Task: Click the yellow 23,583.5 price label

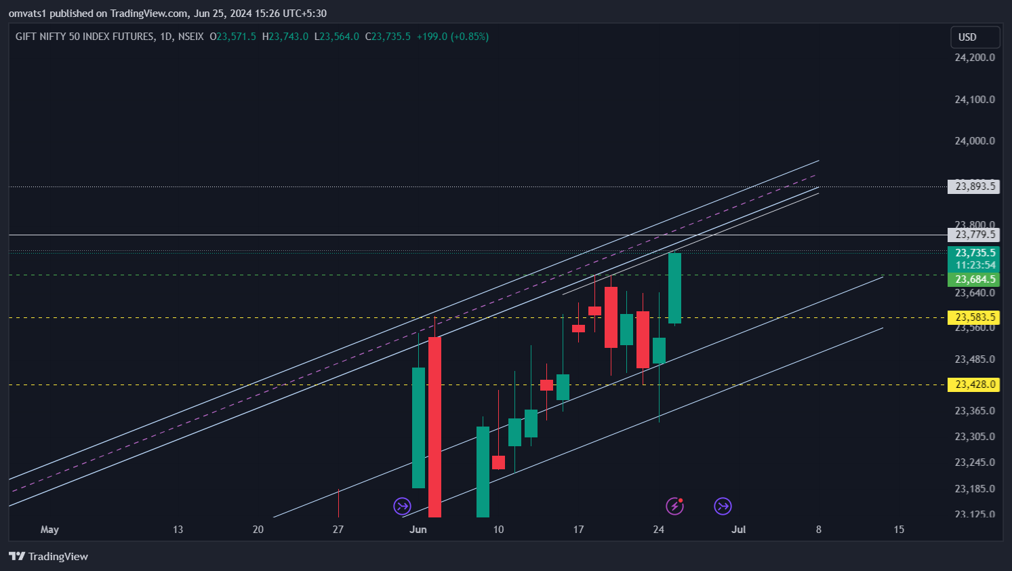Action: [974, 317]
